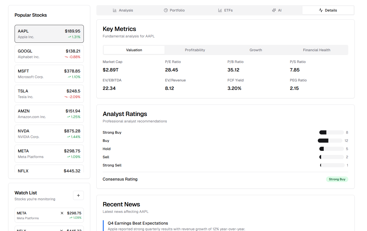
Task: Choose the MSFT Microsoft Corp. card
Action: pos(49,74)
